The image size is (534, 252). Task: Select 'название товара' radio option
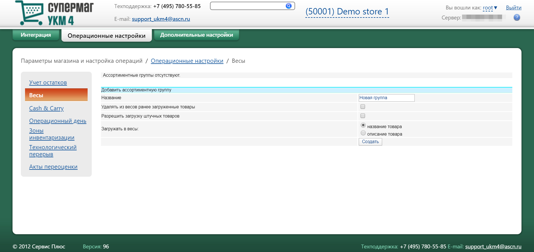coord(363,125)
